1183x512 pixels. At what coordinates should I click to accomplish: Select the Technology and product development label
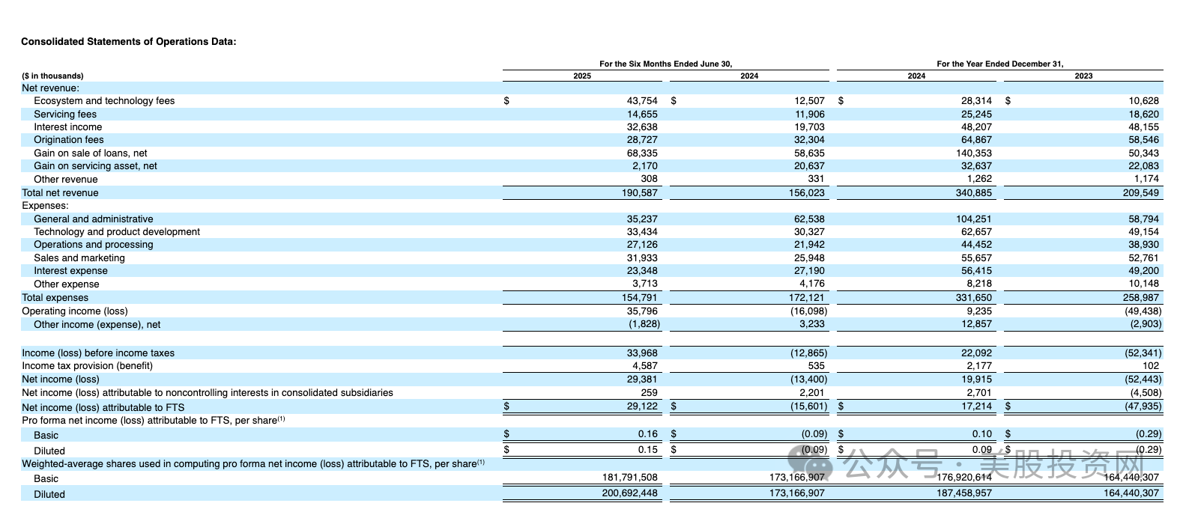click(117, 232)
